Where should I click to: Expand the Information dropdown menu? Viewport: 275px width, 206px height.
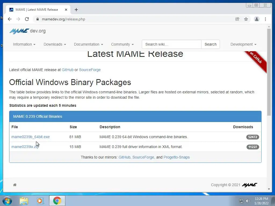click(x=24, y=44)
